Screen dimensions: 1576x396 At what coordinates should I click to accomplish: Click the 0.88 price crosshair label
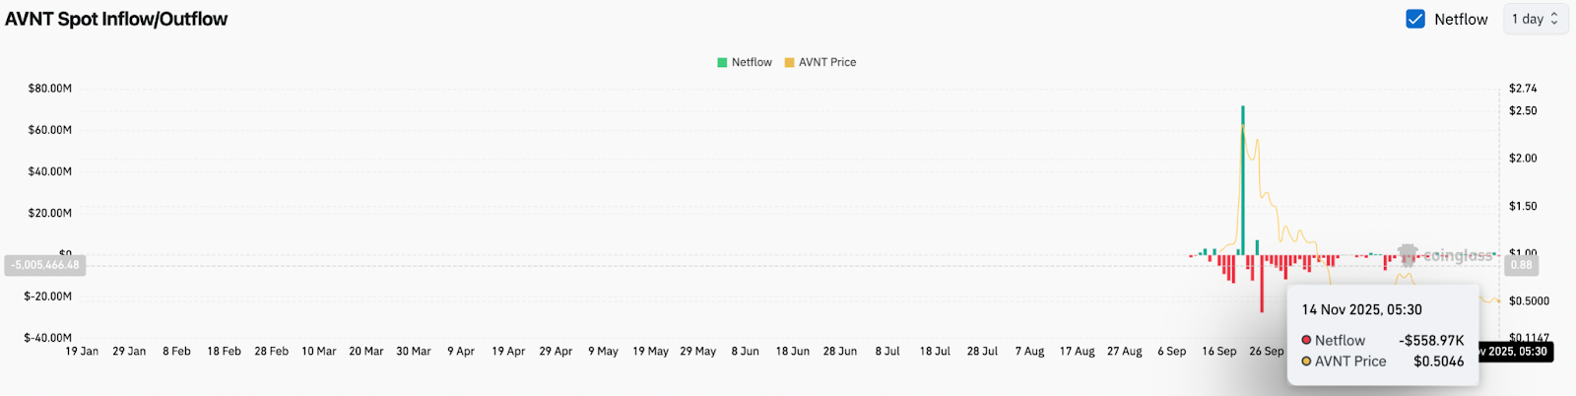point(1522,265)
